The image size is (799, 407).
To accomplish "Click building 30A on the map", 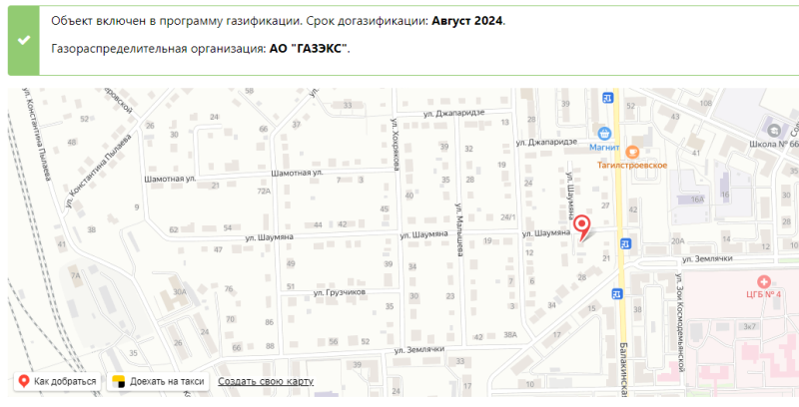I will (179, 291).
